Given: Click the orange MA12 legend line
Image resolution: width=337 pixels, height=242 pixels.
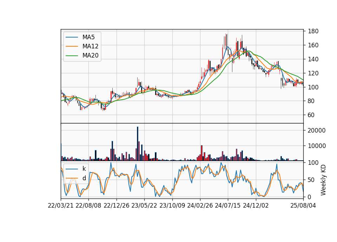Looking at the screenshot, I should tap(72, 46).
